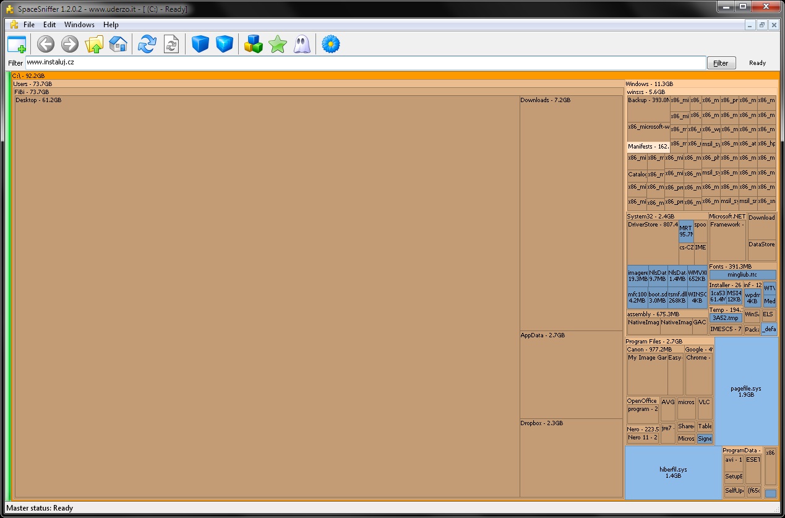Click the second blue cube detail icon
Viewport: 785px width, 518px height.
(x=225, y=44)
